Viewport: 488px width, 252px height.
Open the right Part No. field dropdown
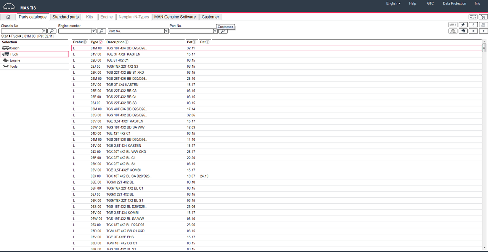point(215,31)
